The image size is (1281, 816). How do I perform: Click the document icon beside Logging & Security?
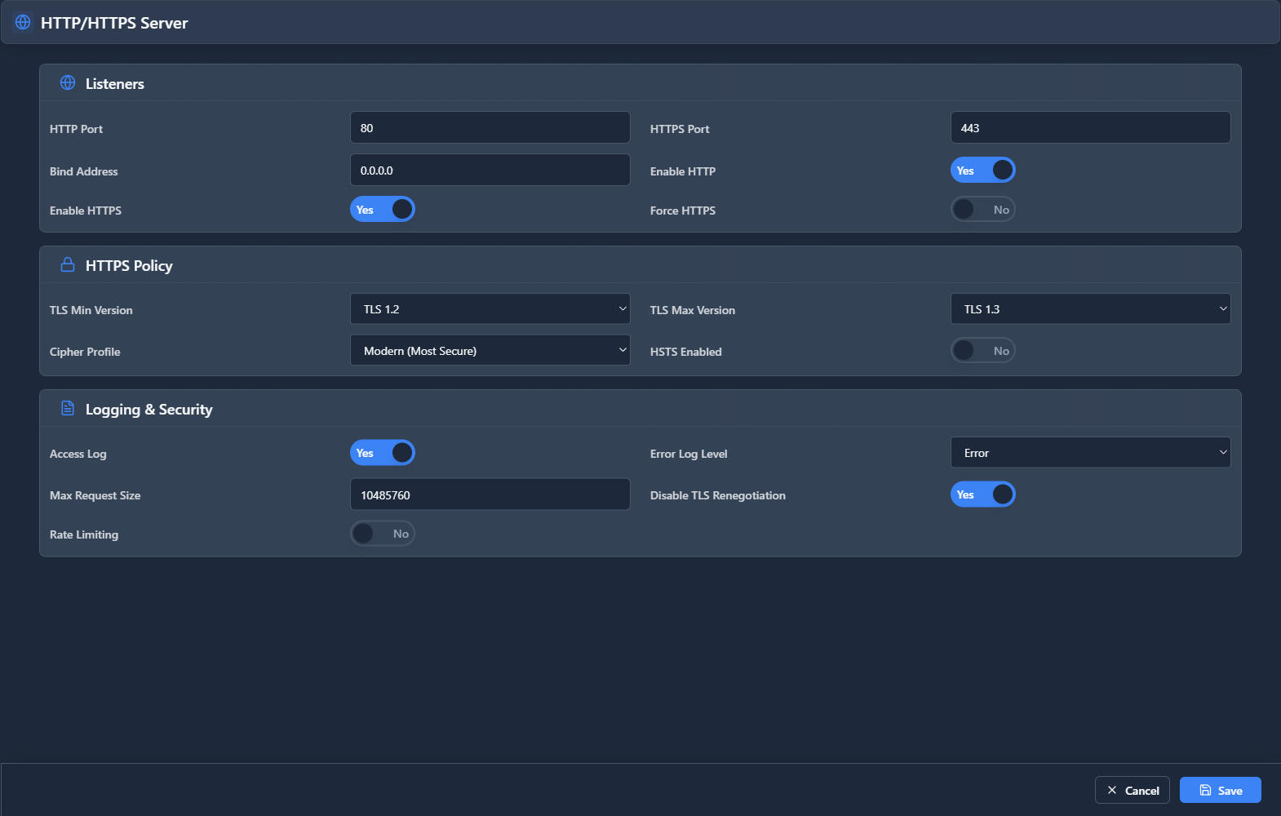(x=68, y=409)
